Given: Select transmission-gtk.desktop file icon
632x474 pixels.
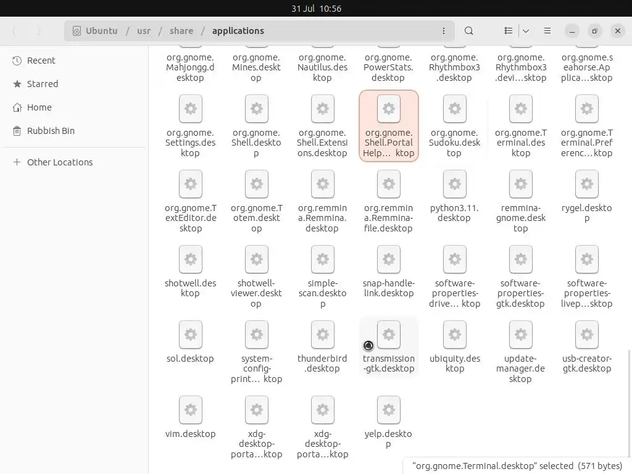Looking at the screenshot, I should point(389,335).
